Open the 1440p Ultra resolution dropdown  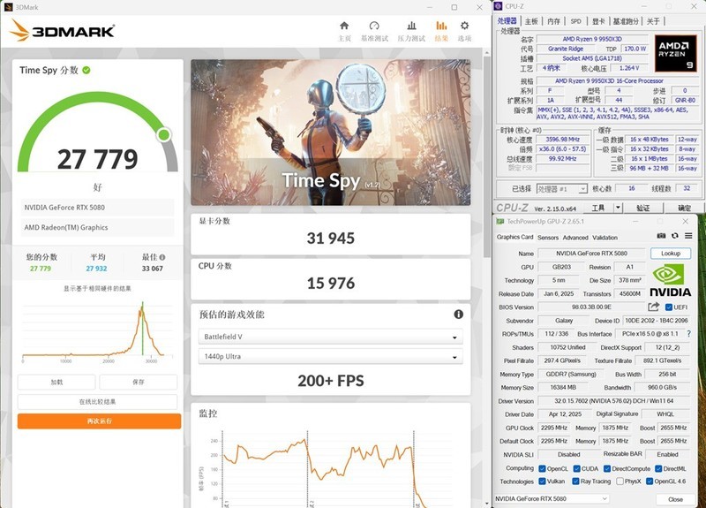(330, 357)
